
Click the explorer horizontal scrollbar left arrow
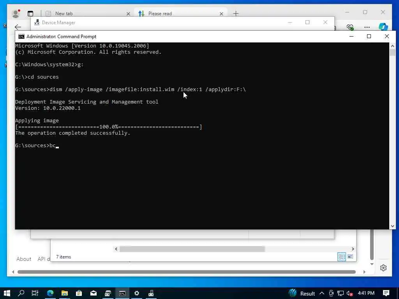116,249
